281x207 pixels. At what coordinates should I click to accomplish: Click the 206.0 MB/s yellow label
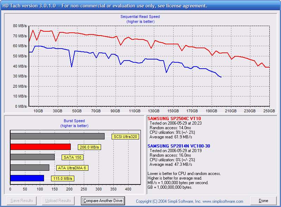coord(89,147)
